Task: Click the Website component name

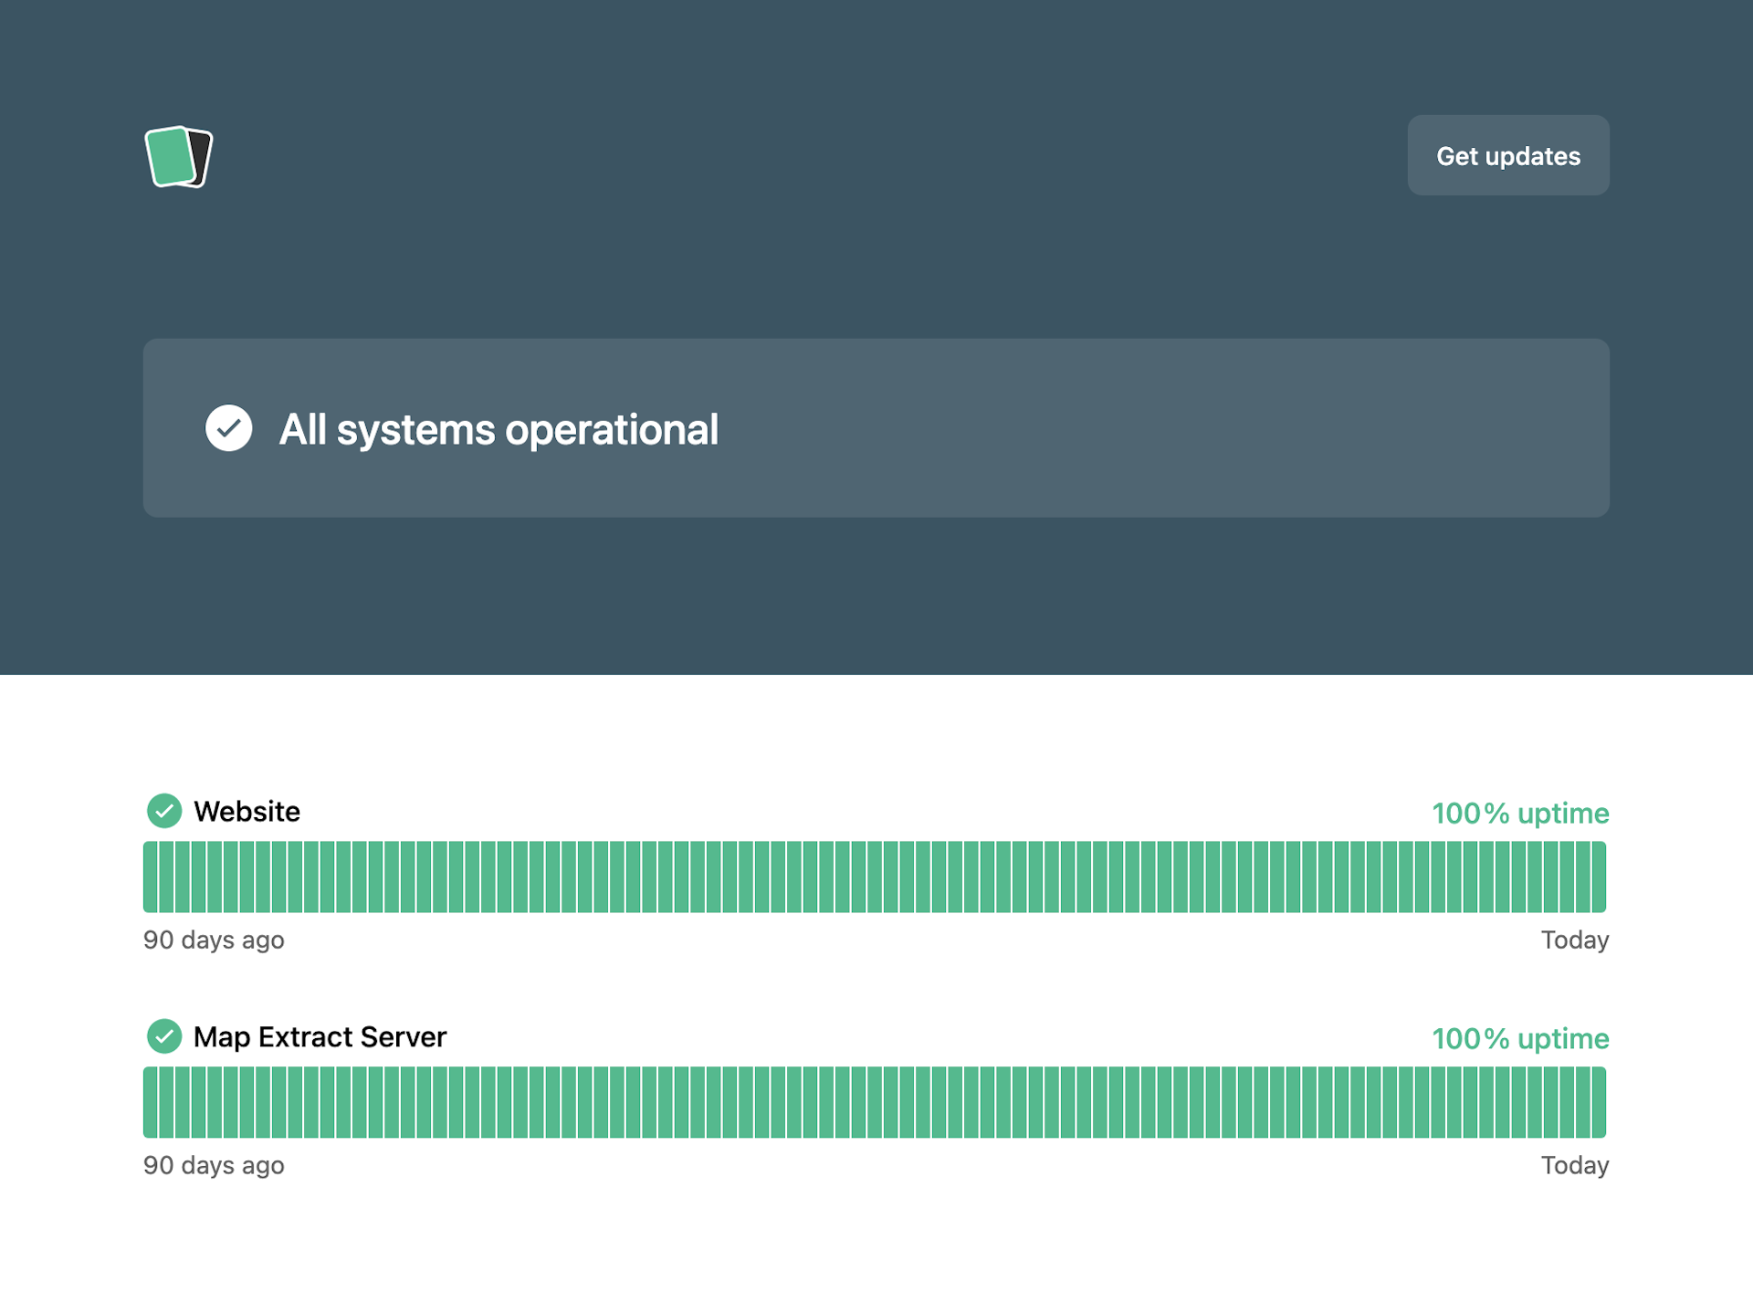Action: coord(247,811)
